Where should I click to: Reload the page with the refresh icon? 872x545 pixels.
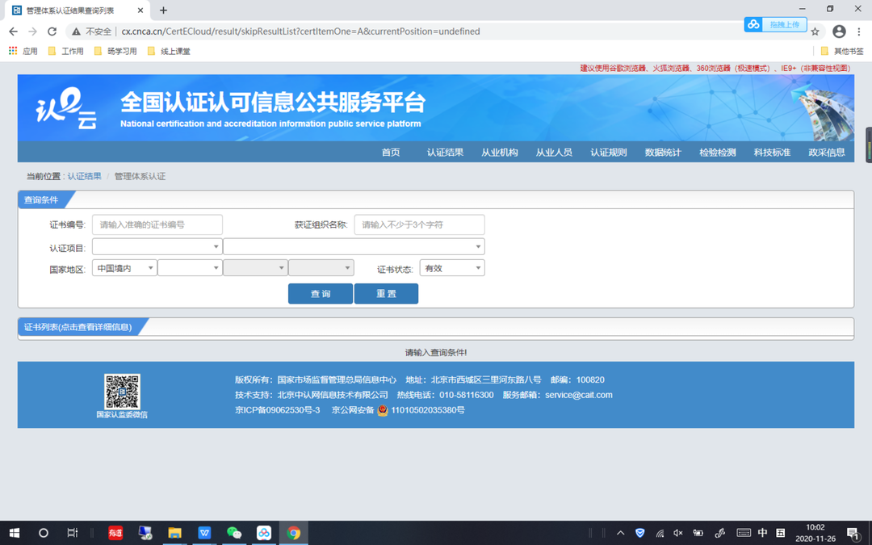52,31
